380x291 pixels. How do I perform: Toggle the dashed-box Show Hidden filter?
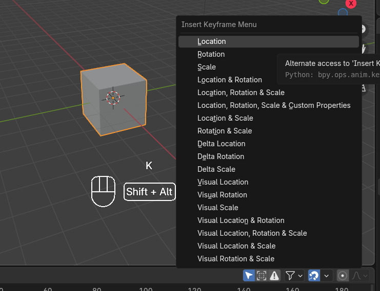262,276
